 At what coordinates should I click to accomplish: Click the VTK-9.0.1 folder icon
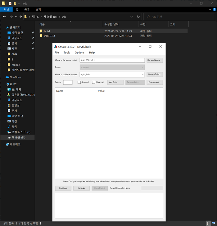[x=41, y=36]
